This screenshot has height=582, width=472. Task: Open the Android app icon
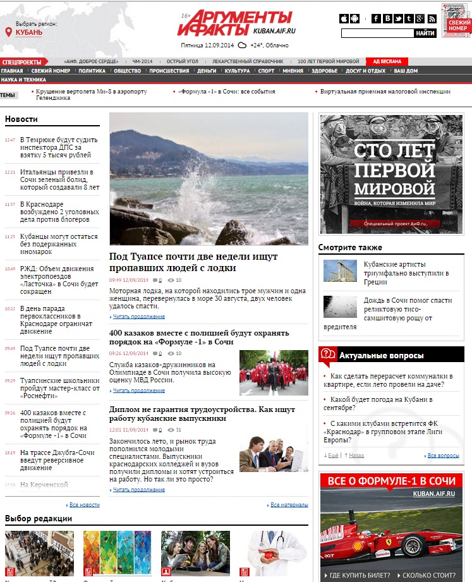pyautogui.click(x=354, y=18)
